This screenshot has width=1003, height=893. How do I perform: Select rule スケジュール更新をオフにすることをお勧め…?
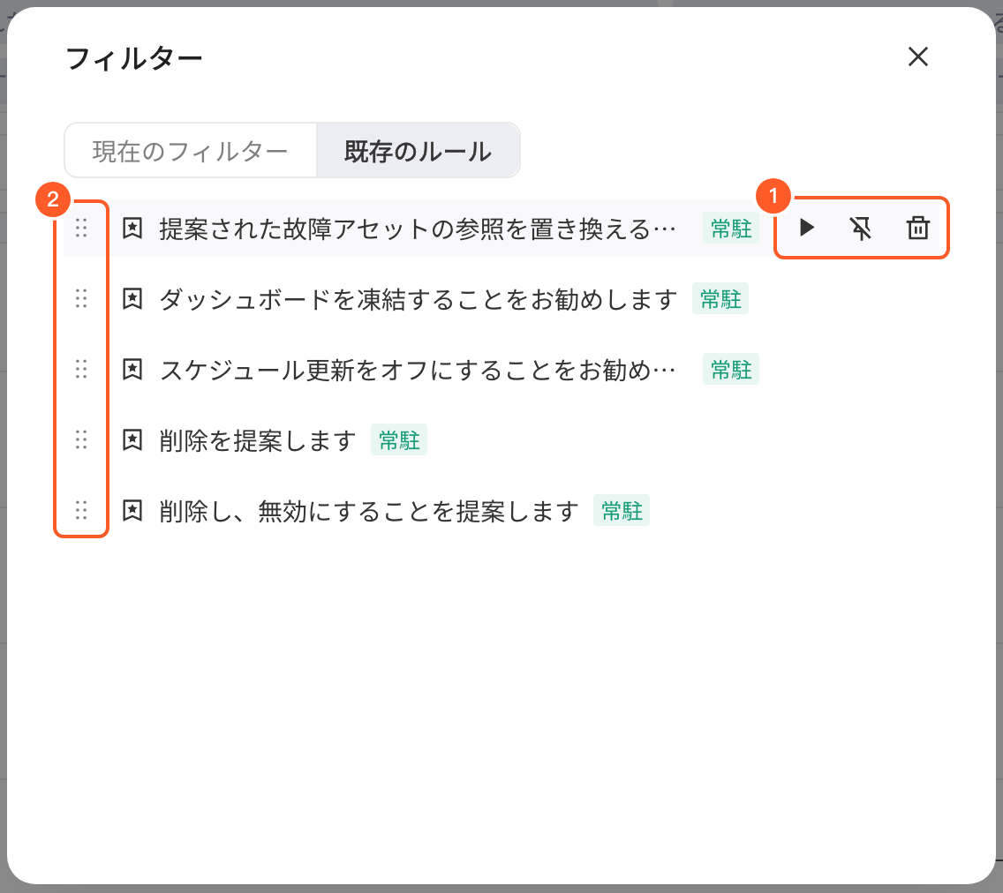(418, 370)
